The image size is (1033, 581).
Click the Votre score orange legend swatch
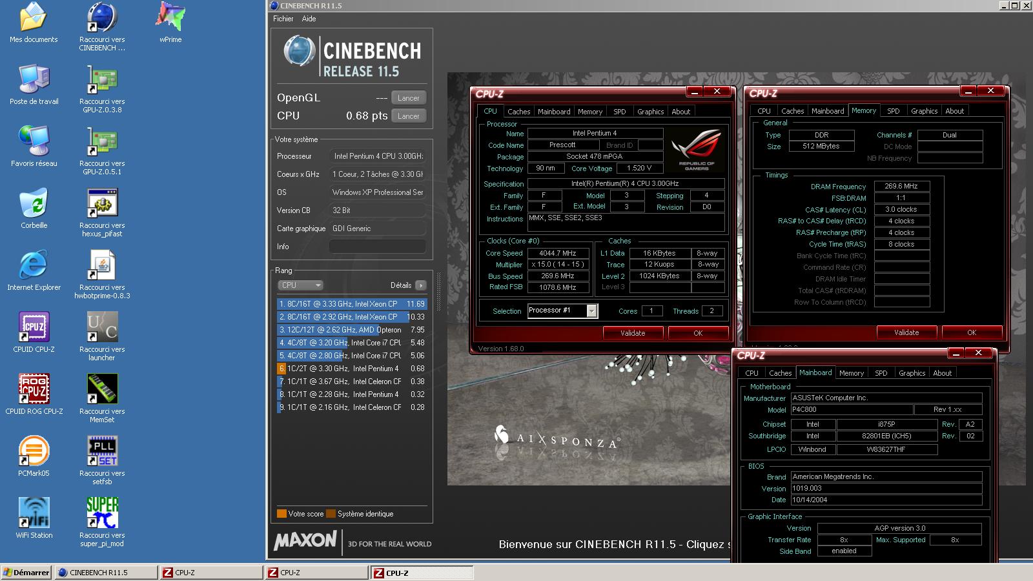tap(281, 514)
